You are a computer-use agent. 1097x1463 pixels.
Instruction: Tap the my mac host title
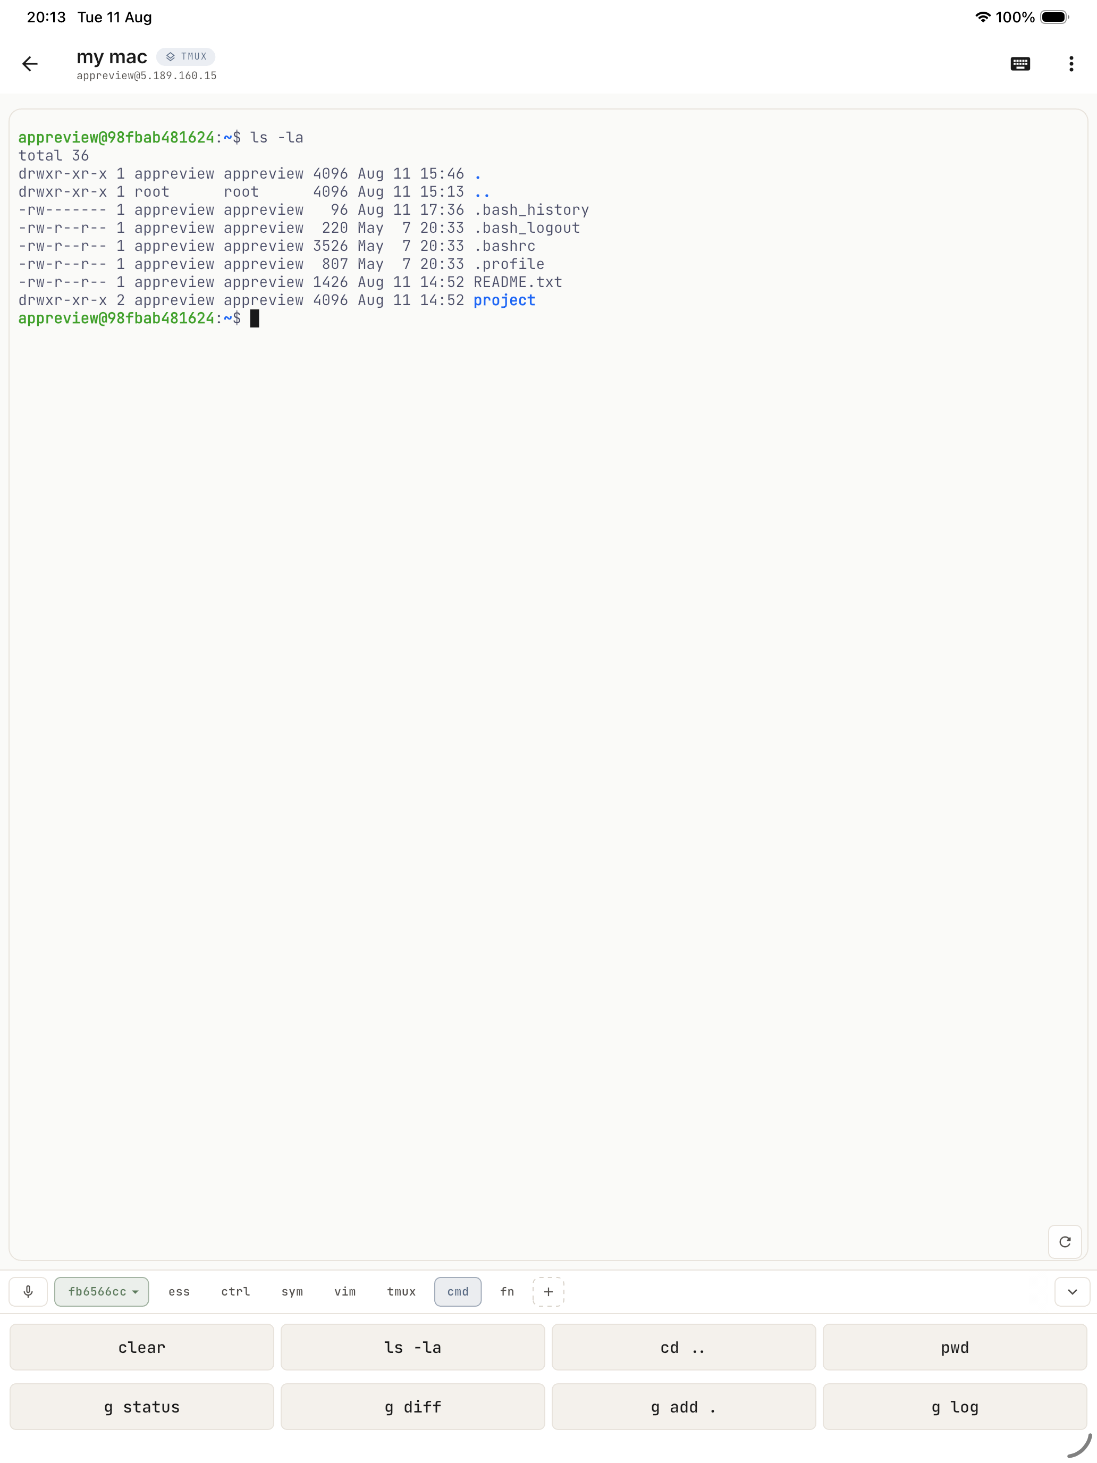(112, 57)
